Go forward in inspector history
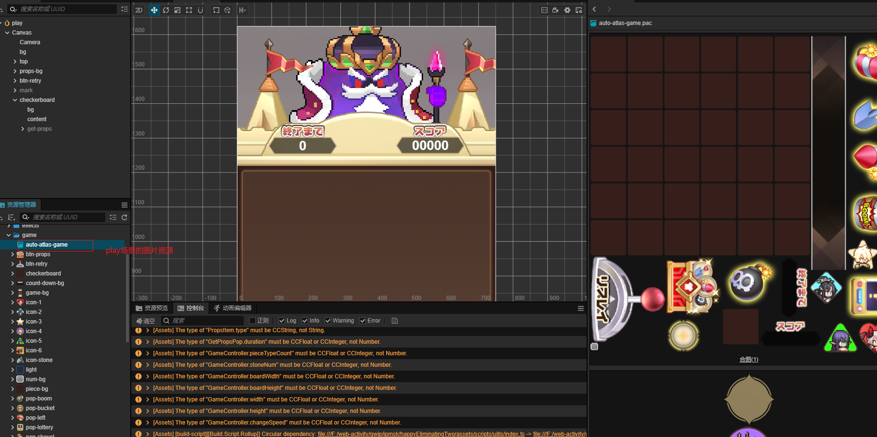 (609, 9)
